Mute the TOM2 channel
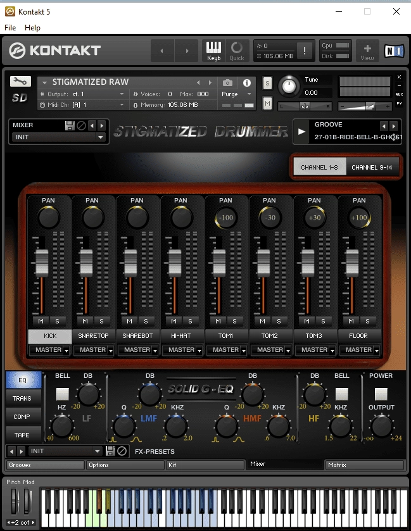This screenshot has height=531, width=411. pos(263,321)
